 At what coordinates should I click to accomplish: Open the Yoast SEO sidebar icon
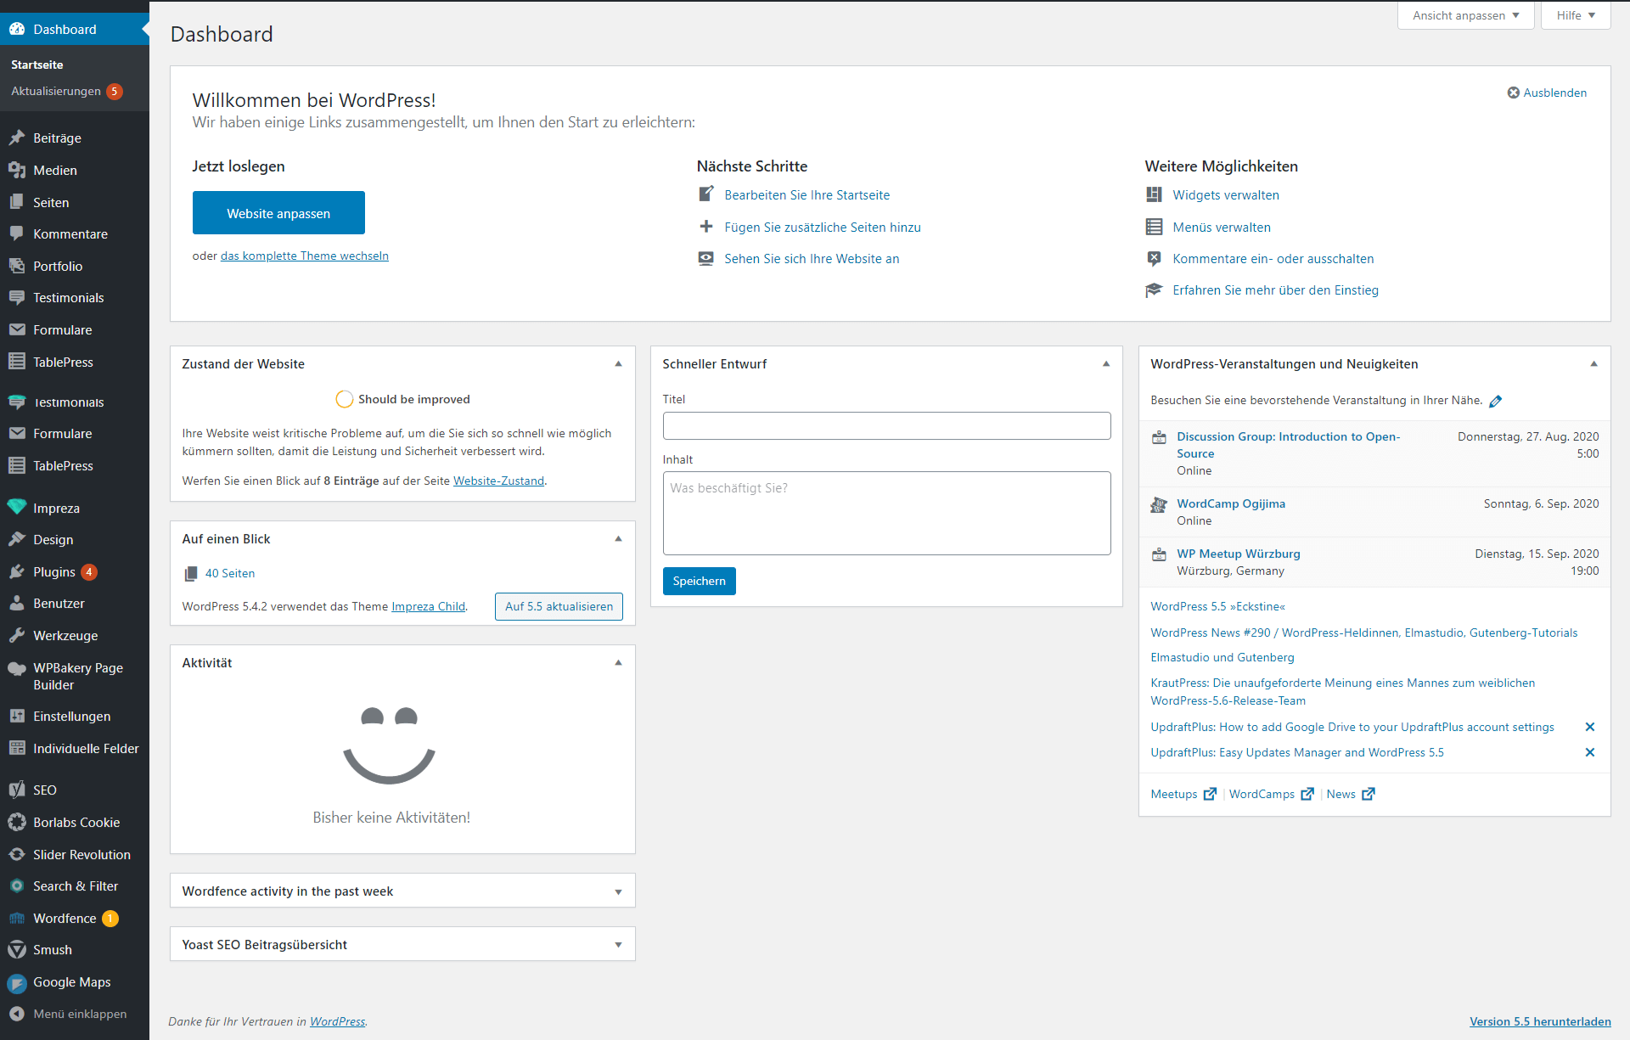[x=17, y=790]
